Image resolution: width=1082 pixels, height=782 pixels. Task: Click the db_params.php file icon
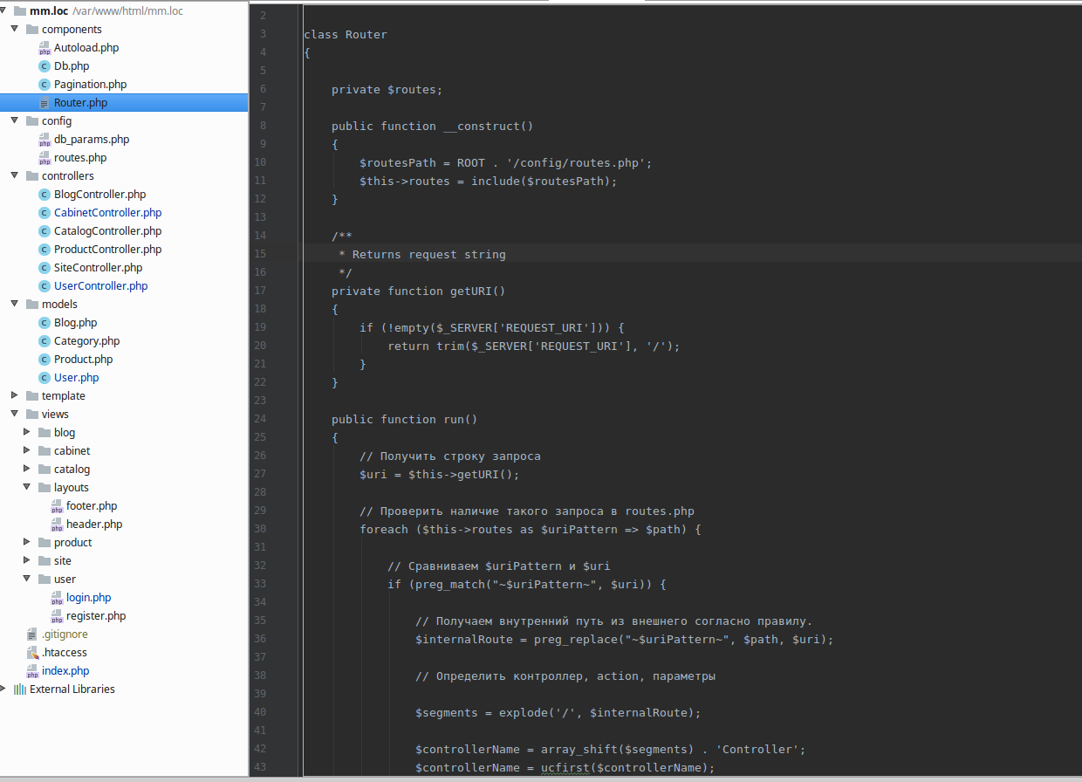[45, 140]
